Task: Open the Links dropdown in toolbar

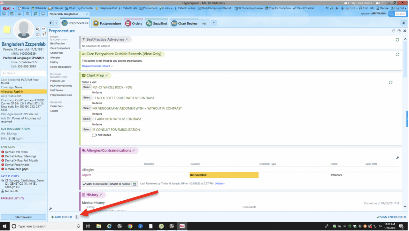Action: click(165, 8)
